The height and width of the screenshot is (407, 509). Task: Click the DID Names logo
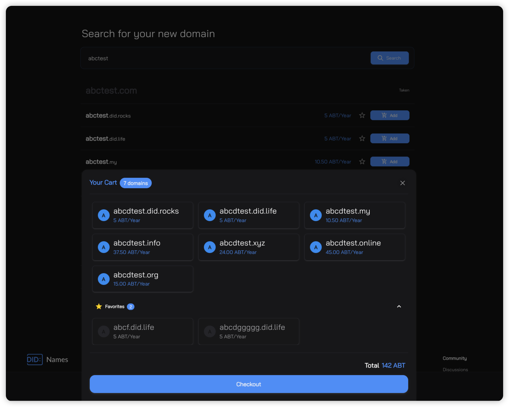pos(48,359)
